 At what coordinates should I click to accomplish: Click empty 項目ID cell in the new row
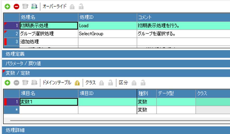click(107, 110)
